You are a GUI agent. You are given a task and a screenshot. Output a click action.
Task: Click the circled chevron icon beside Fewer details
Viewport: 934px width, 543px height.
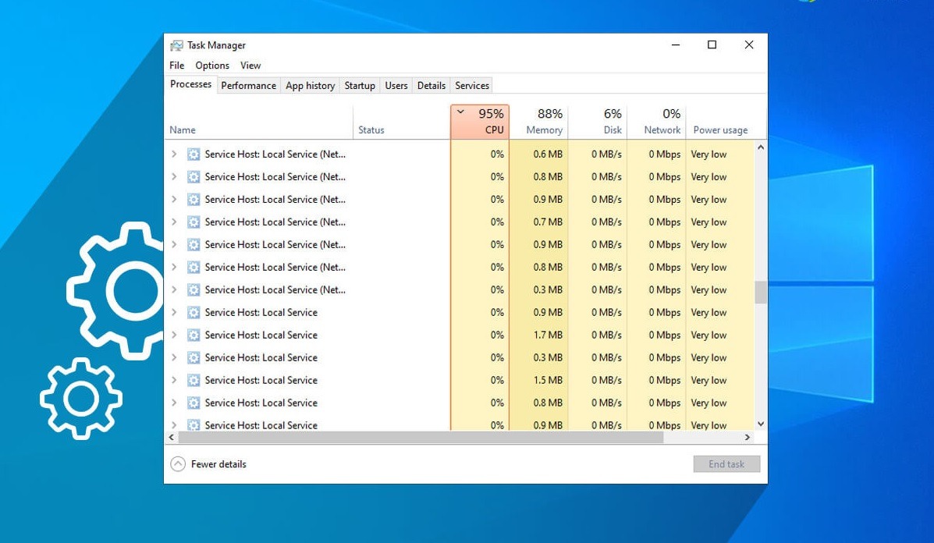tap(179, 463)
